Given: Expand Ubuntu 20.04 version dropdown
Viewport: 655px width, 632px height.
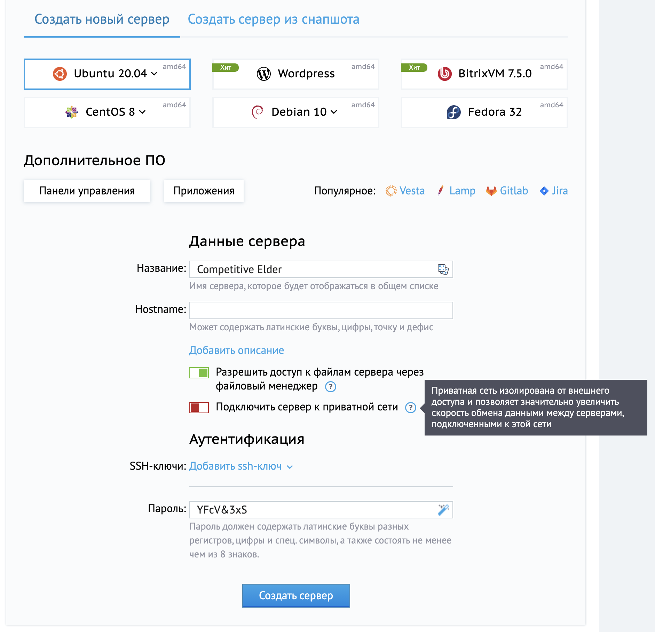Looking at the screenshot, I should (154, 74).
